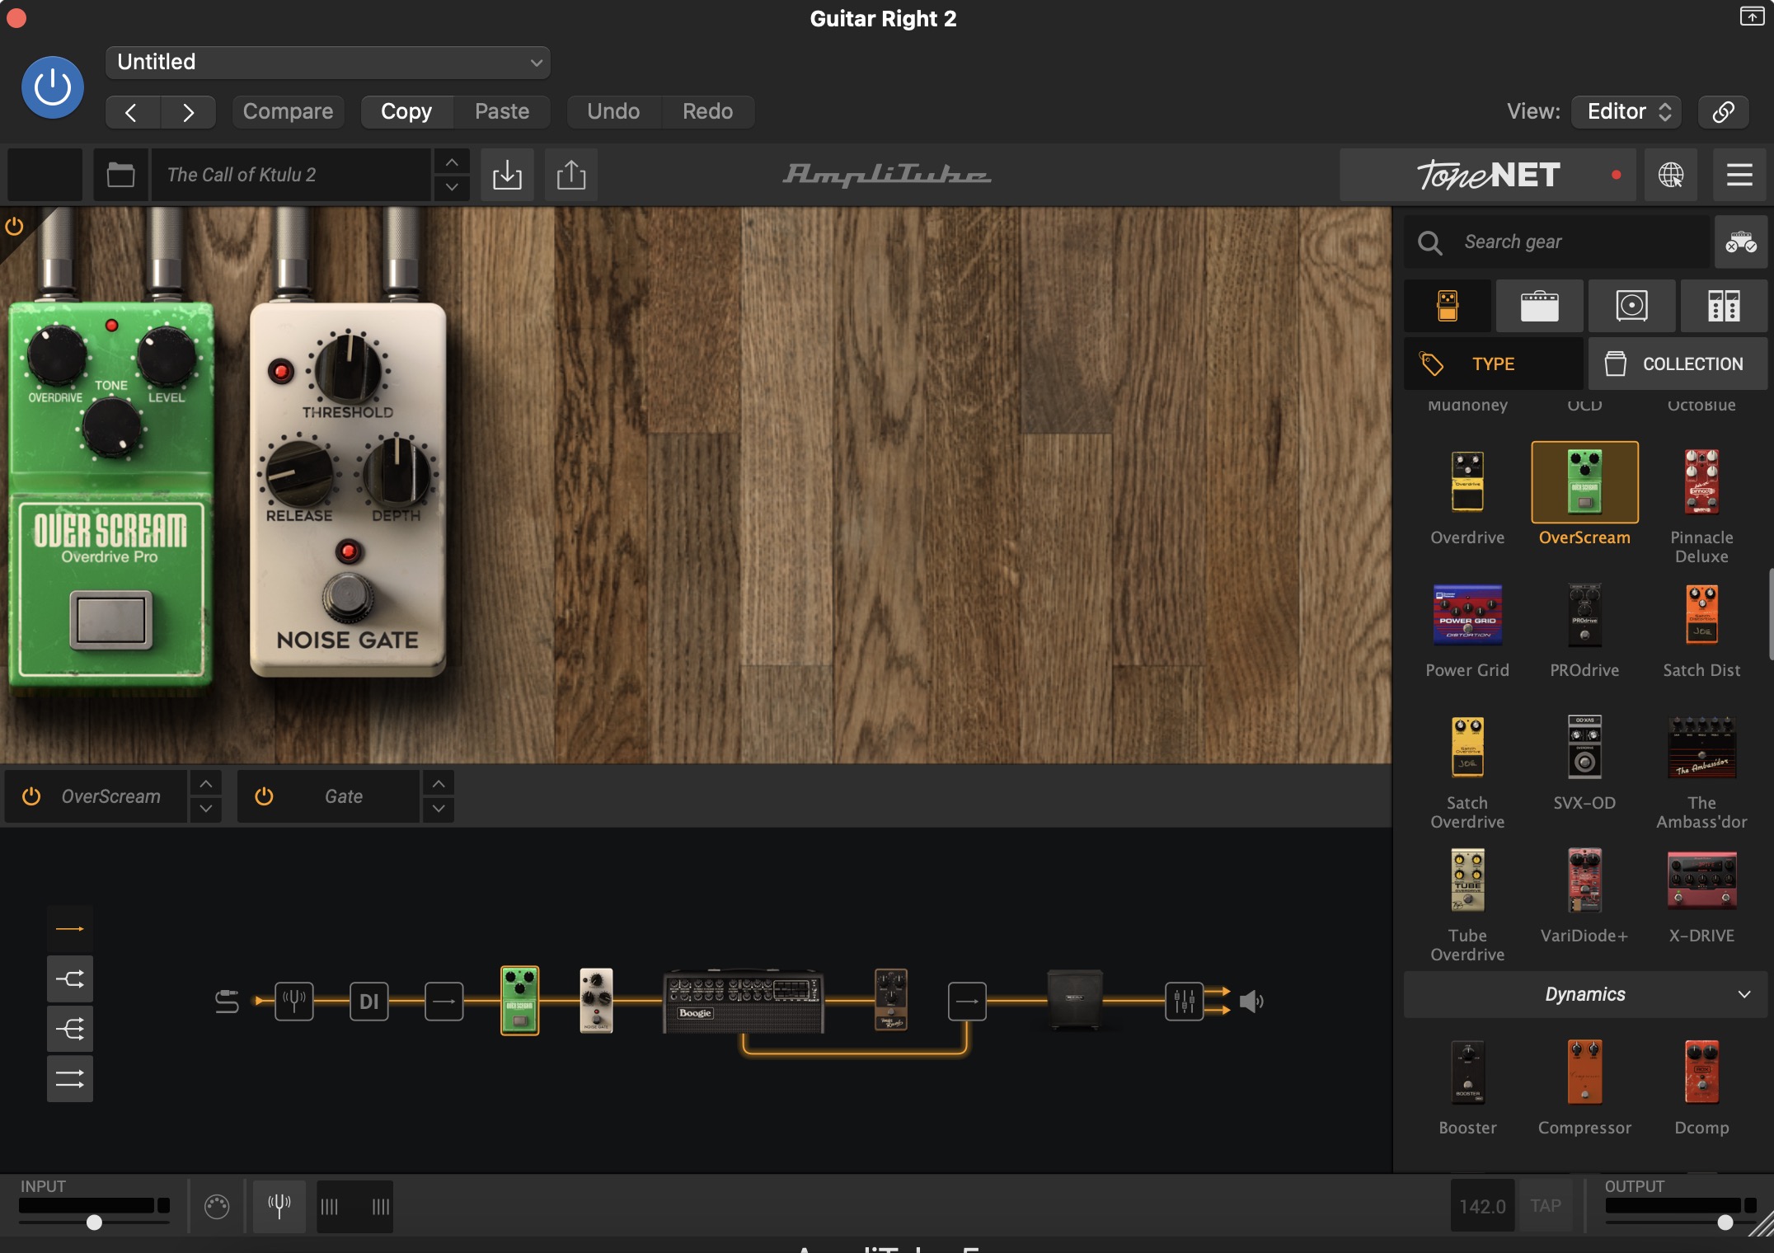Click the save preset download icon
The image size is (1774, 1253).
point(507,175)
